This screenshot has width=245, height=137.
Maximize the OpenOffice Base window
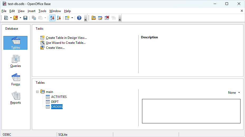pos(227,4)
